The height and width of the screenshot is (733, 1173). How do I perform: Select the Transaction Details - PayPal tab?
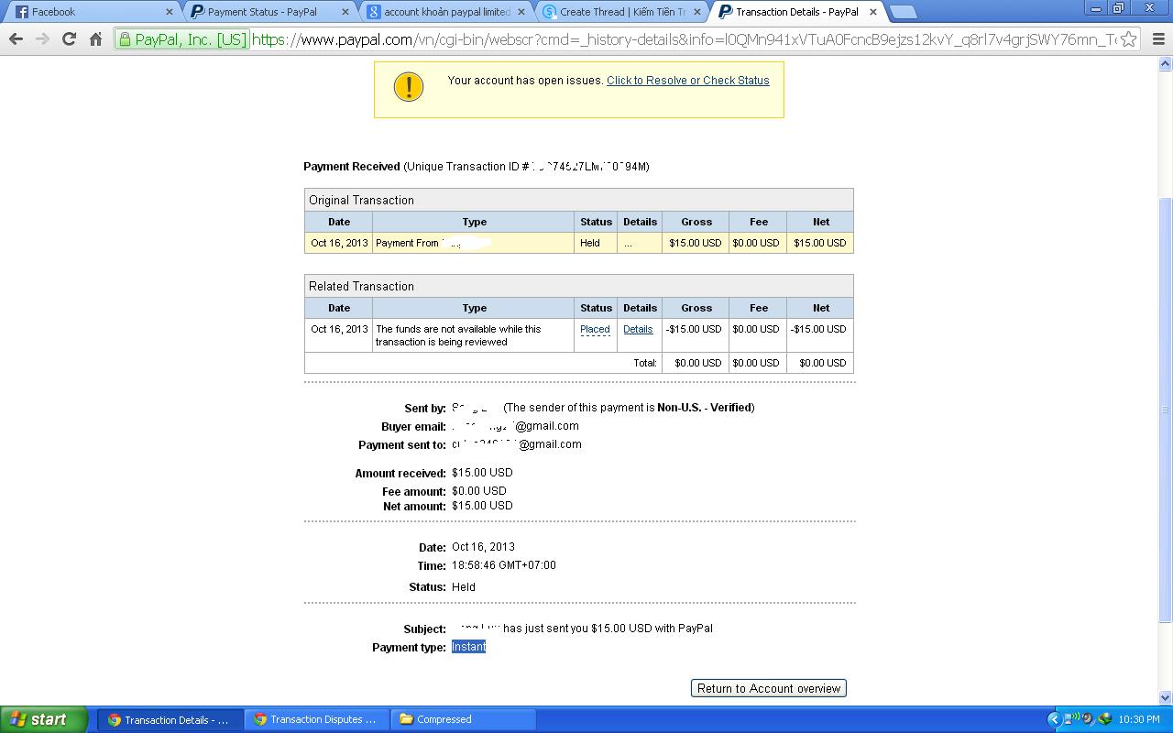coord(795,12)
